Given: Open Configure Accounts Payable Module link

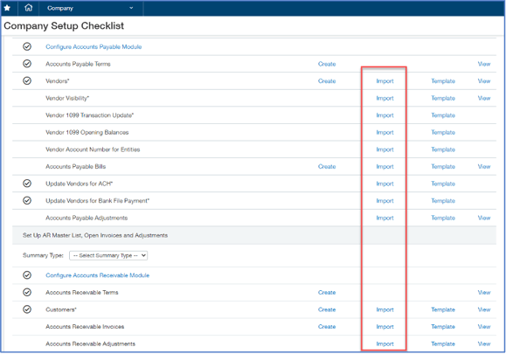Looking at the screenshot, I should [94, 47].
